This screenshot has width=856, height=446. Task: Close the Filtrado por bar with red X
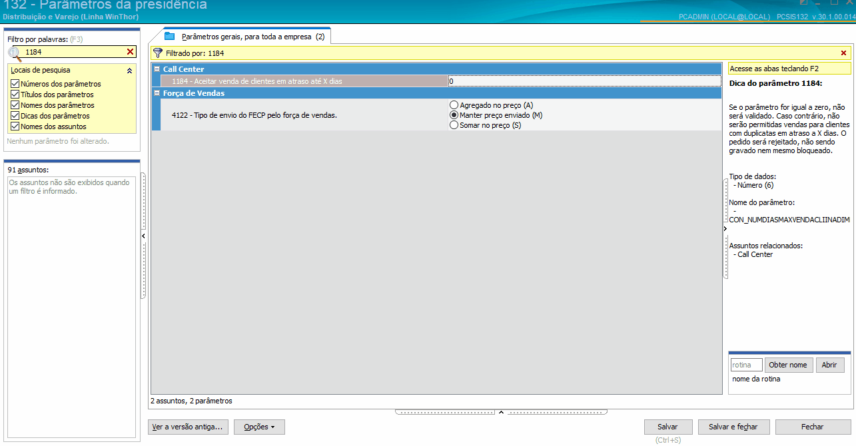tap(843, 53)
